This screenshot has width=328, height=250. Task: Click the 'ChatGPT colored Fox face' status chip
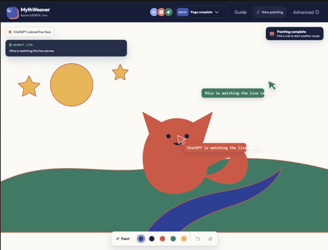[30, 32]
